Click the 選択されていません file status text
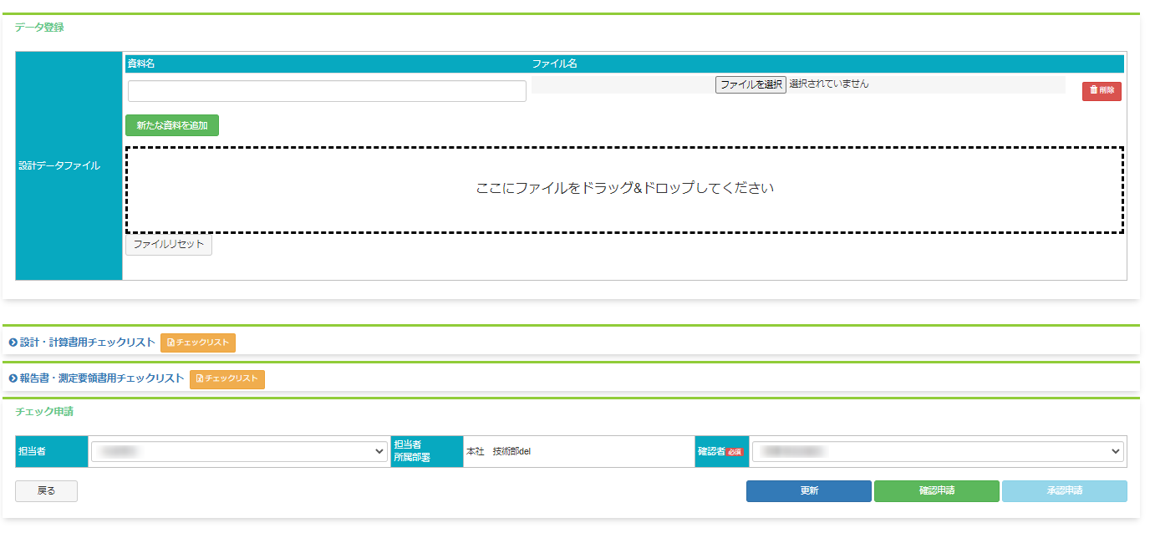1150x533 pixels. tap(828, 84)
